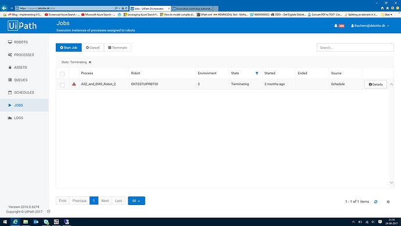
Task: Select the Jobs sidebar item
Action: (x=24, y=105)
